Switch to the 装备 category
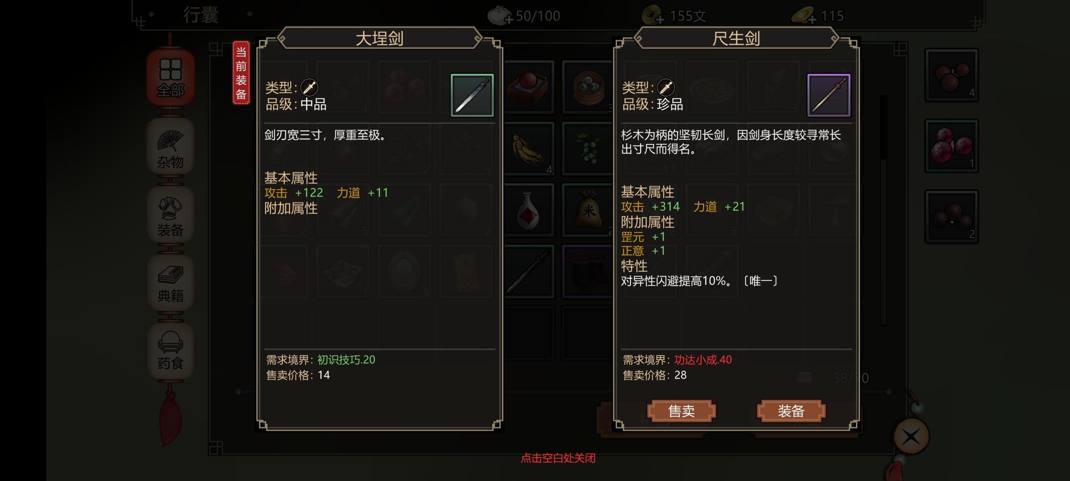This screenshot has width=1070, height=481. click(x=170, y=216)
